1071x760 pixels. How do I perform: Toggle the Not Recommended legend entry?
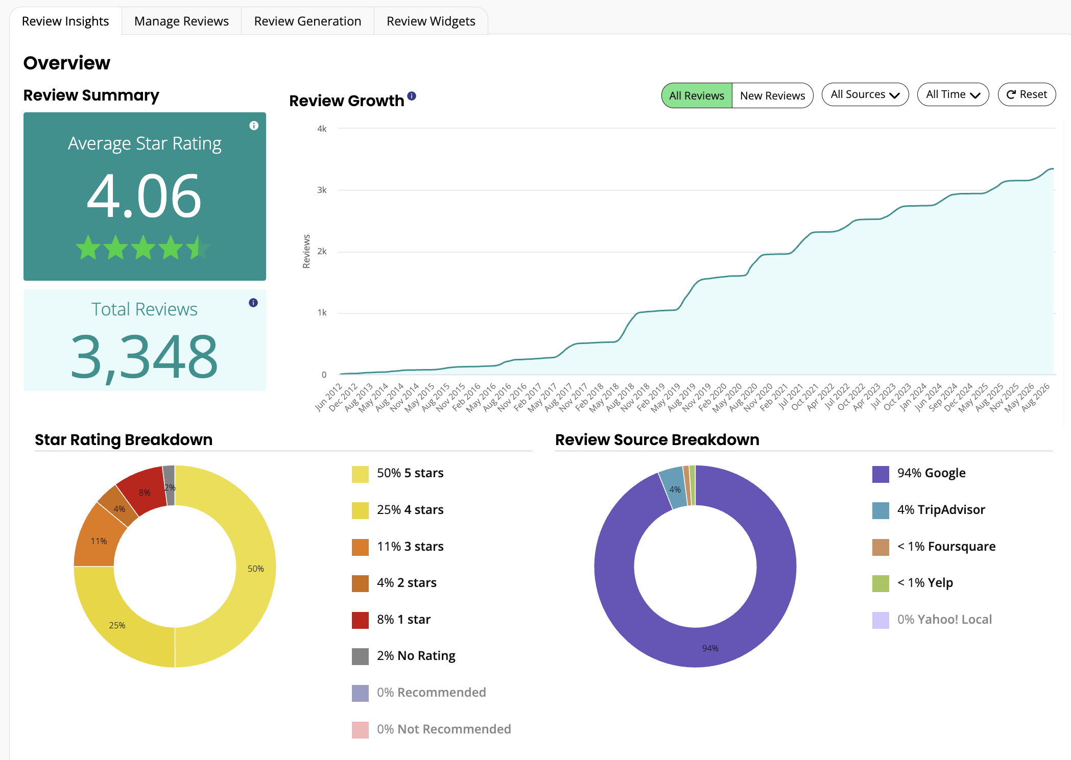pos(432,729)
